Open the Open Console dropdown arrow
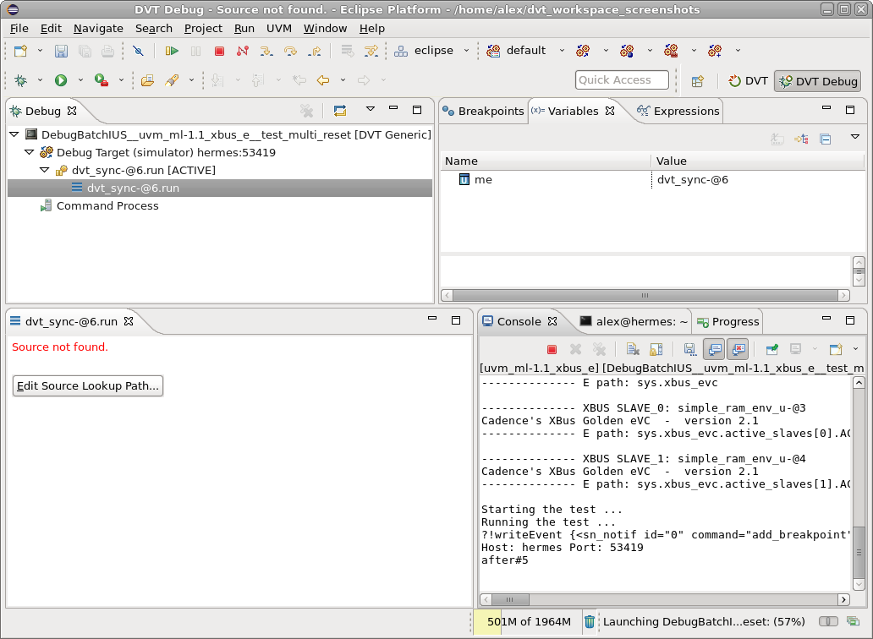Viewport: 873px width, 639px height. [x=854, y=349]
